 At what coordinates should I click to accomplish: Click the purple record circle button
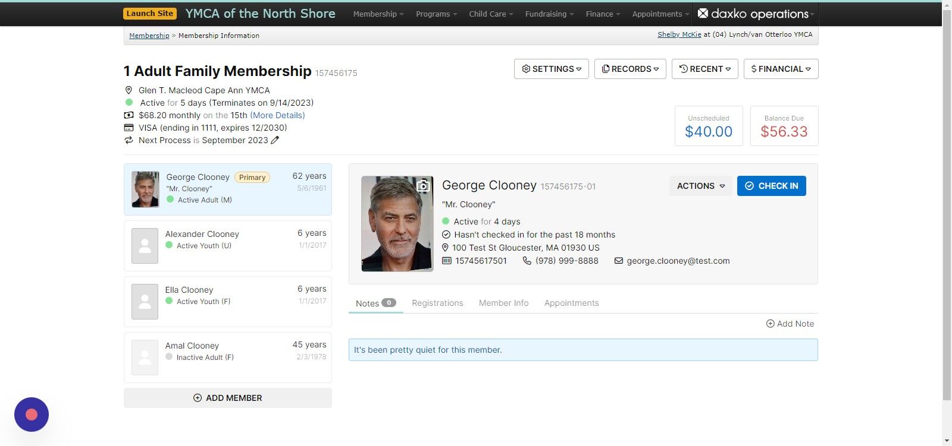coord(32,415)
